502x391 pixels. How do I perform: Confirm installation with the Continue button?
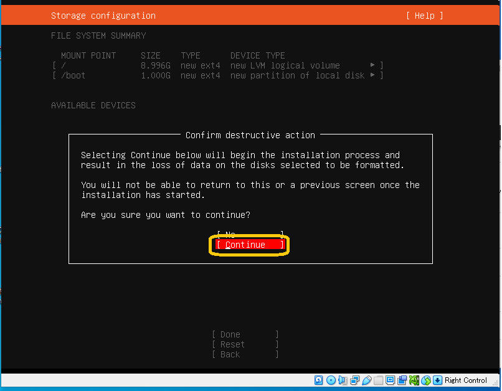coord(250,245)
